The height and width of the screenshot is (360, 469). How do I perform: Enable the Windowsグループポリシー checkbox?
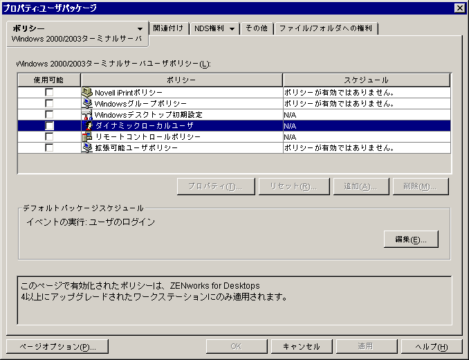point(49,103)
